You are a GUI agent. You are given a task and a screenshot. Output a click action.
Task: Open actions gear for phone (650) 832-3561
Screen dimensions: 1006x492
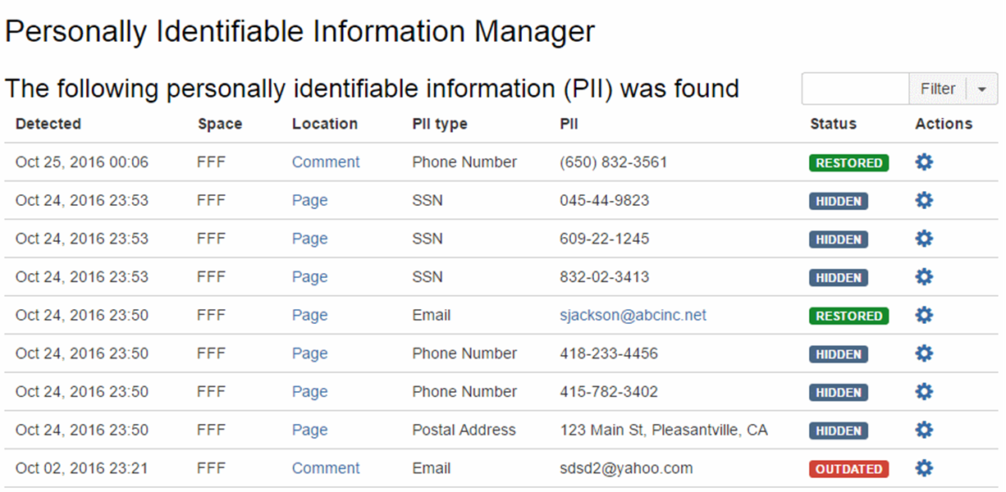(924, 162)
